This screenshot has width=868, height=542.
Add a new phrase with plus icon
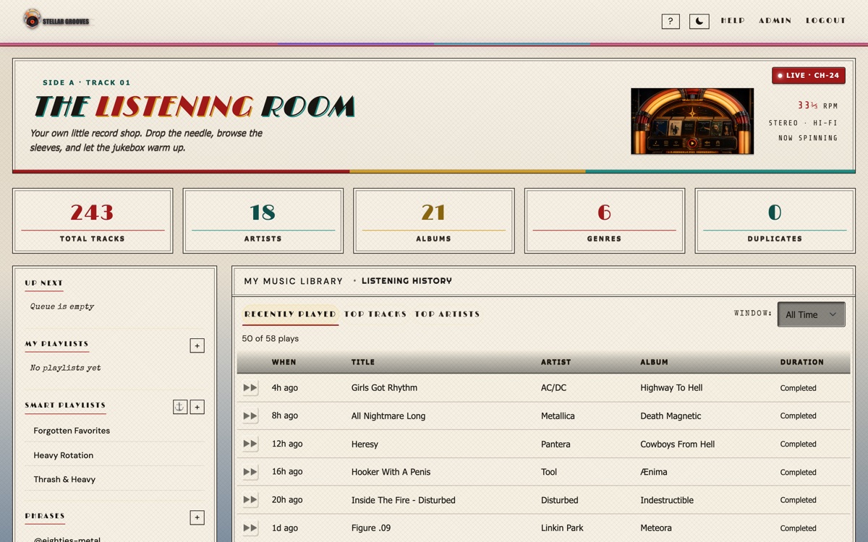pyautogui.click(x=197, y=517)
